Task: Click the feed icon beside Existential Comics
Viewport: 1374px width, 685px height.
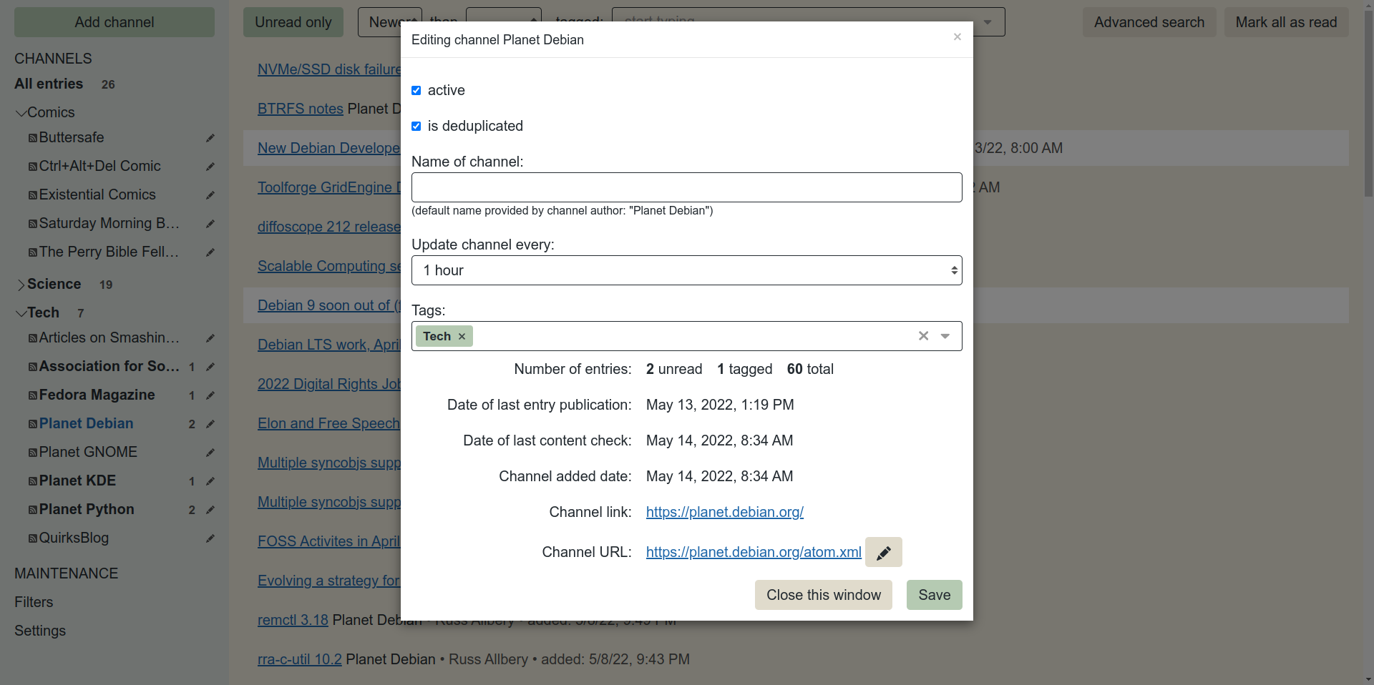Action: tap(33, 195)
